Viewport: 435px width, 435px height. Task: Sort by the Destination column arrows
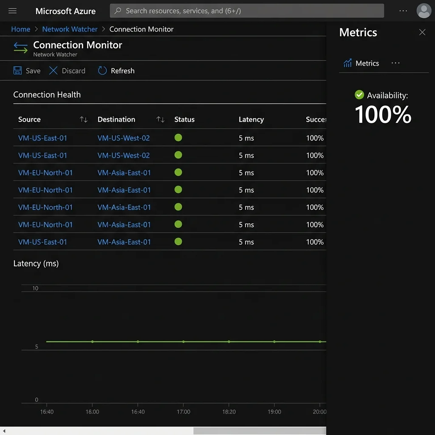click(160, 119)
